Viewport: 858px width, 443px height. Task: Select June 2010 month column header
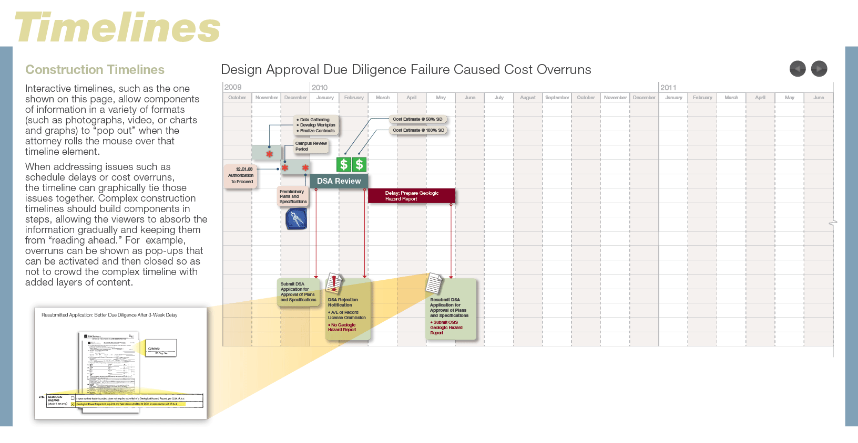[470, 98]
